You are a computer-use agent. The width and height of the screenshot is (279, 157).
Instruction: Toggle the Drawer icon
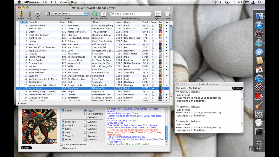click(x=167, y=14)
